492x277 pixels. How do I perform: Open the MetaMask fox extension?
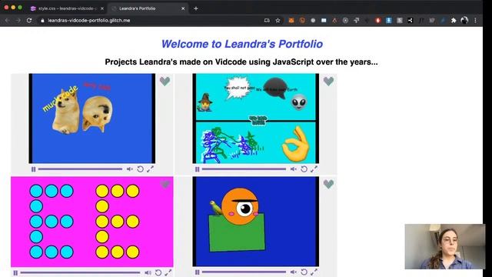point(291,21)
